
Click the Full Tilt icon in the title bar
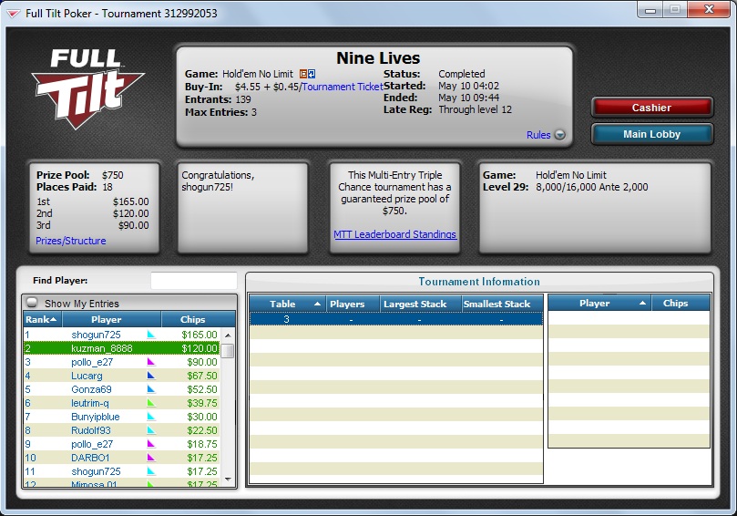point(13,14)
